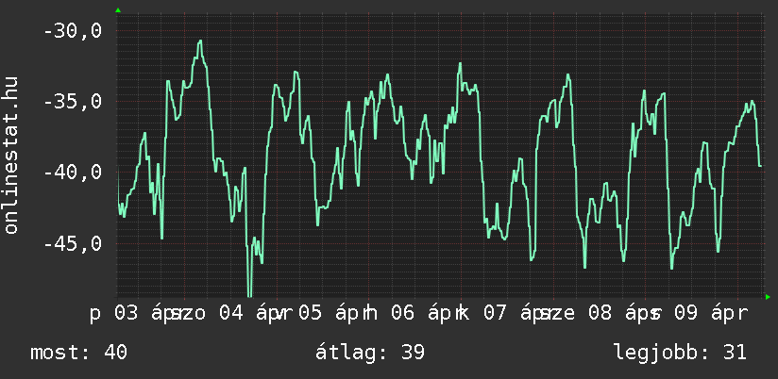The height and width of the screenshot is (379, 778).
Task: Click the onlinestat.hu vertical label
Action: point(11,154)
